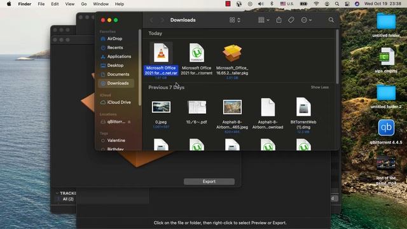Screen dimensions: 407x229
Task: Click the sidebar scrollbar
Action: [x=140, y=67]
